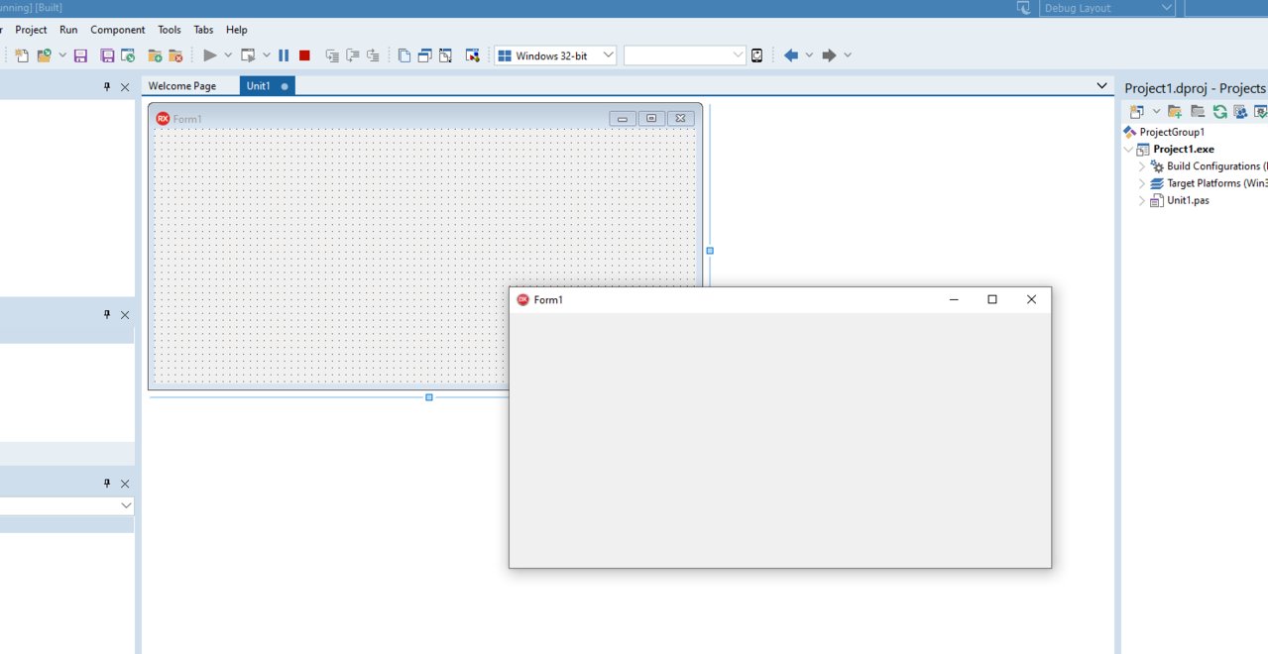The image size is (1268, 654).
Task: Pin the middle left docked panel
Action: pos(107,315)
